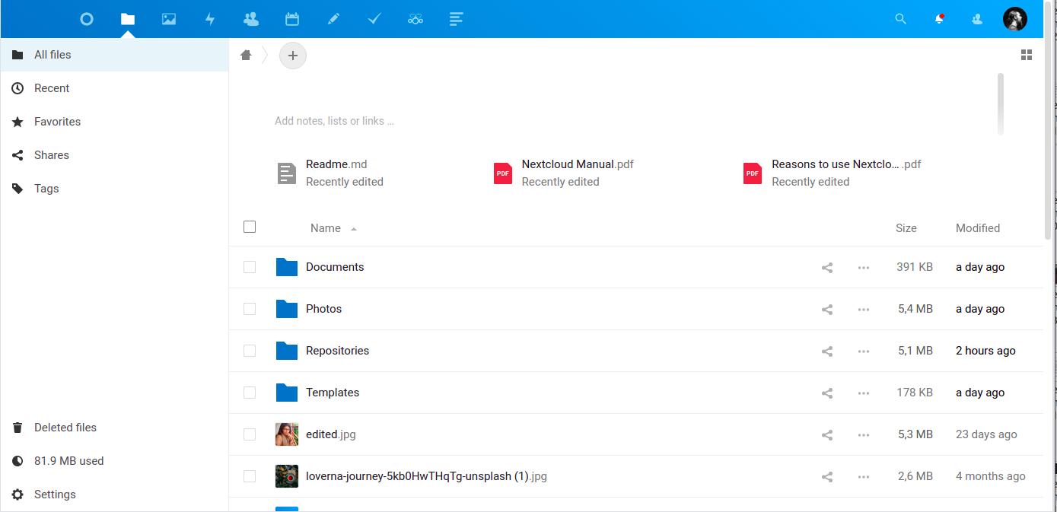Image resolution: width=1057 pixels, height=512 pixels.
Task: Select the edited.jpg checkbox
Action: click(x=250, y=434)
